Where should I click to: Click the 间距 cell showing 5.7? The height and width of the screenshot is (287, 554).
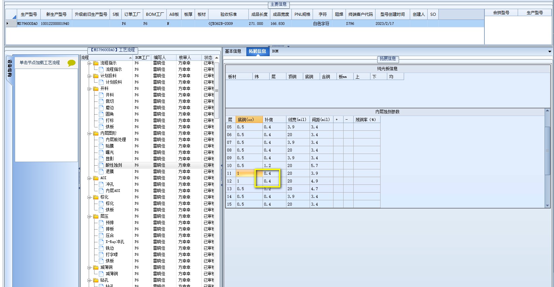(x=321, y=165)
